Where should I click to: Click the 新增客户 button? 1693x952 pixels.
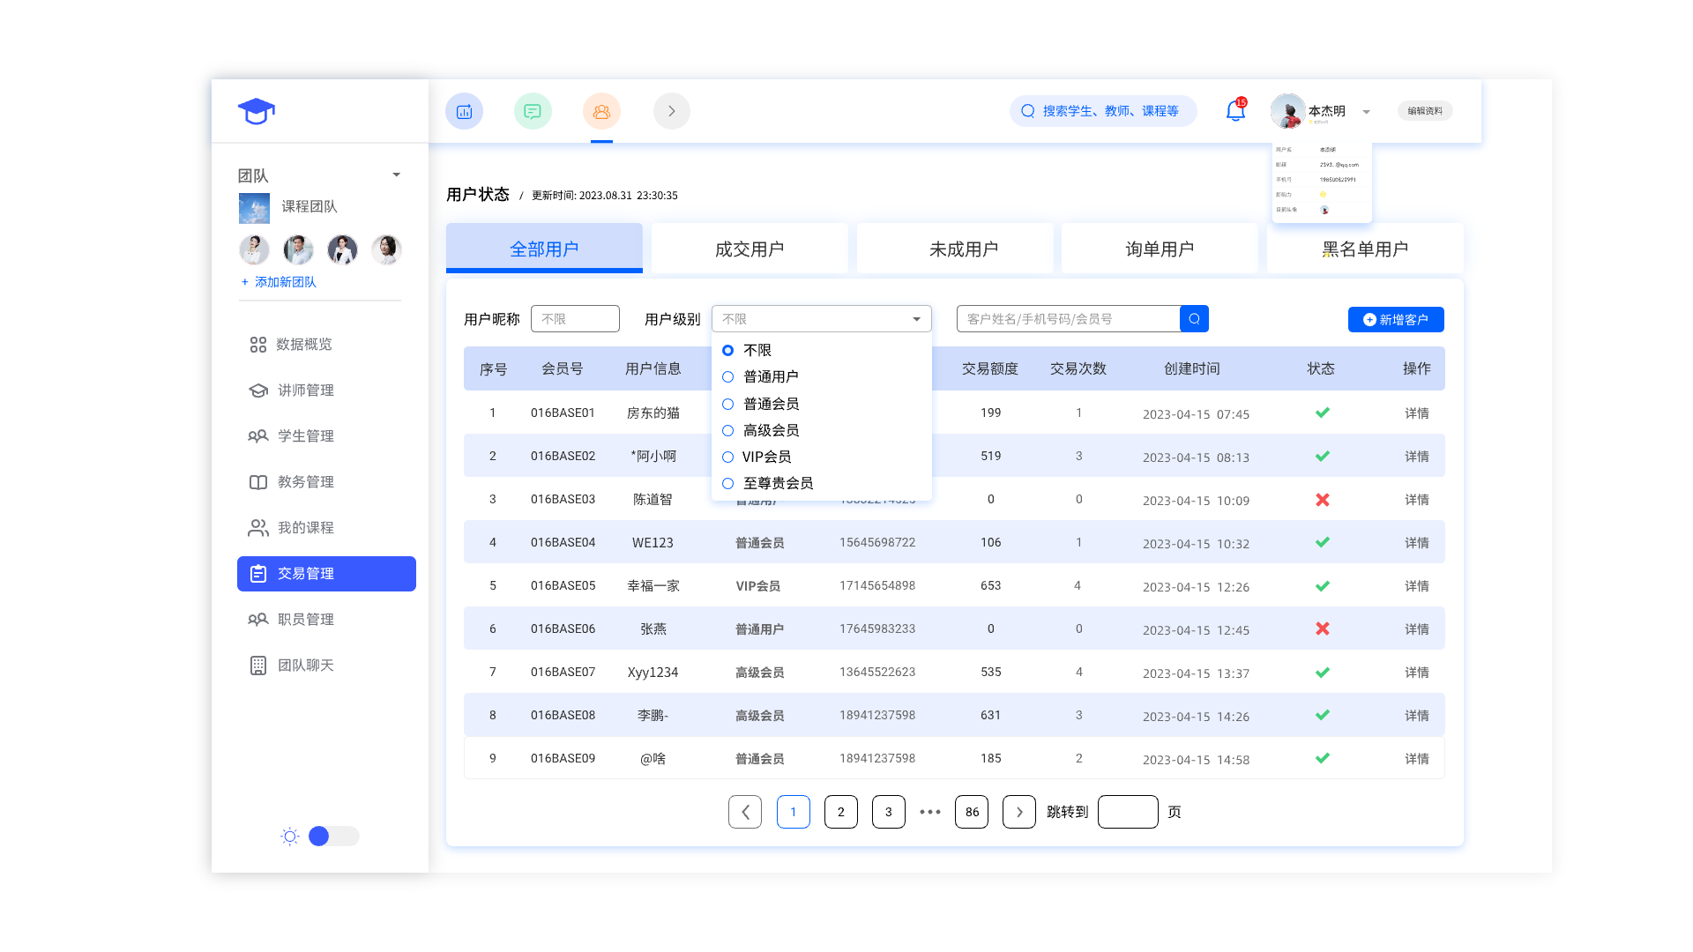(x=1395, y=319)
